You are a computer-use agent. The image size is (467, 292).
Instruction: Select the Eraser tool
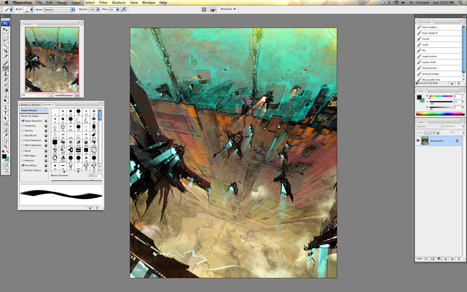pos(5,85)
